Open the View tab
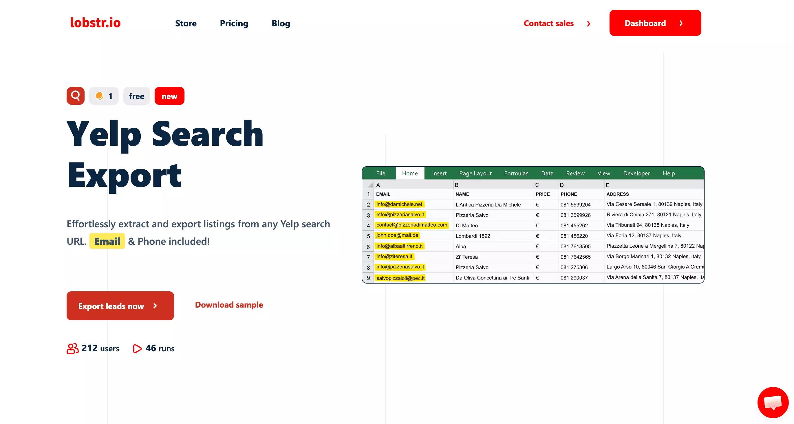The image size is (794, 424). click(x=603, y=173)
